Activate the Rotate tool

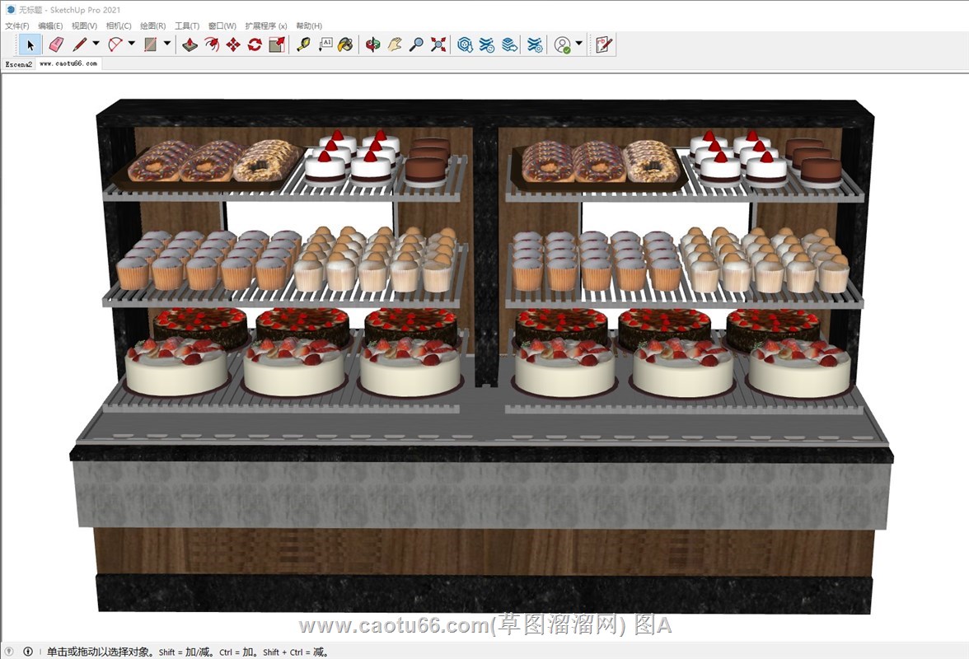[255, 44]
